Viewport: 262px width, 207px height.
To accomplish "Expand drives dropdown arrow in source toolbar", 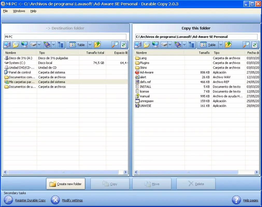I will pos(170,45).
